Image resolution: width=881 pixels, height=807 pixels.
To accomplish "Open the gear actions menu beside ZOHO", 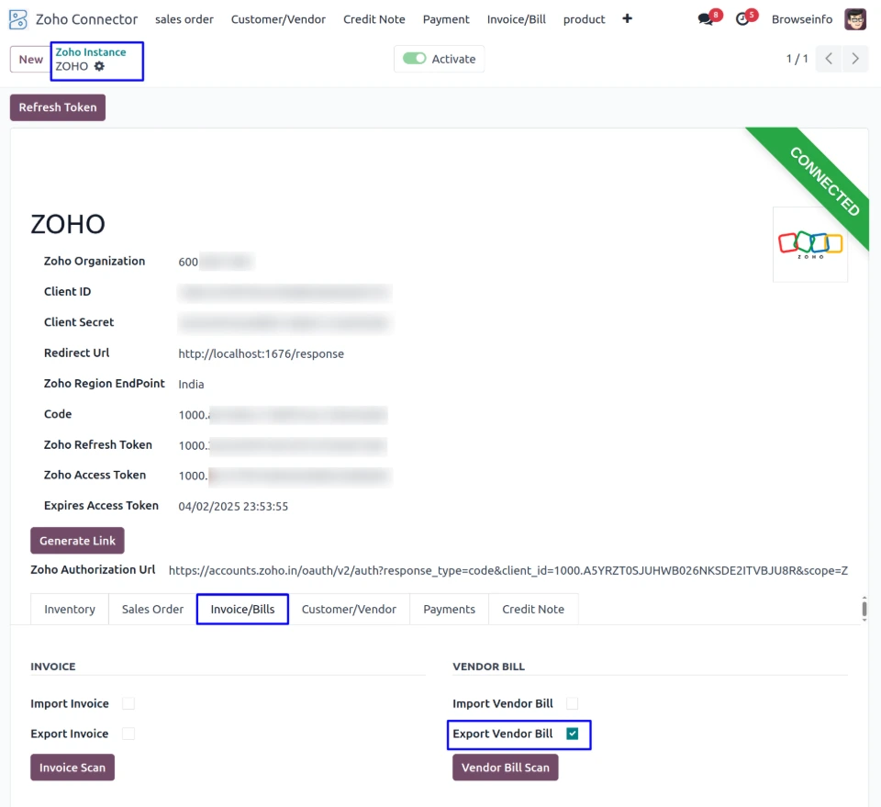I will [99, 66].
